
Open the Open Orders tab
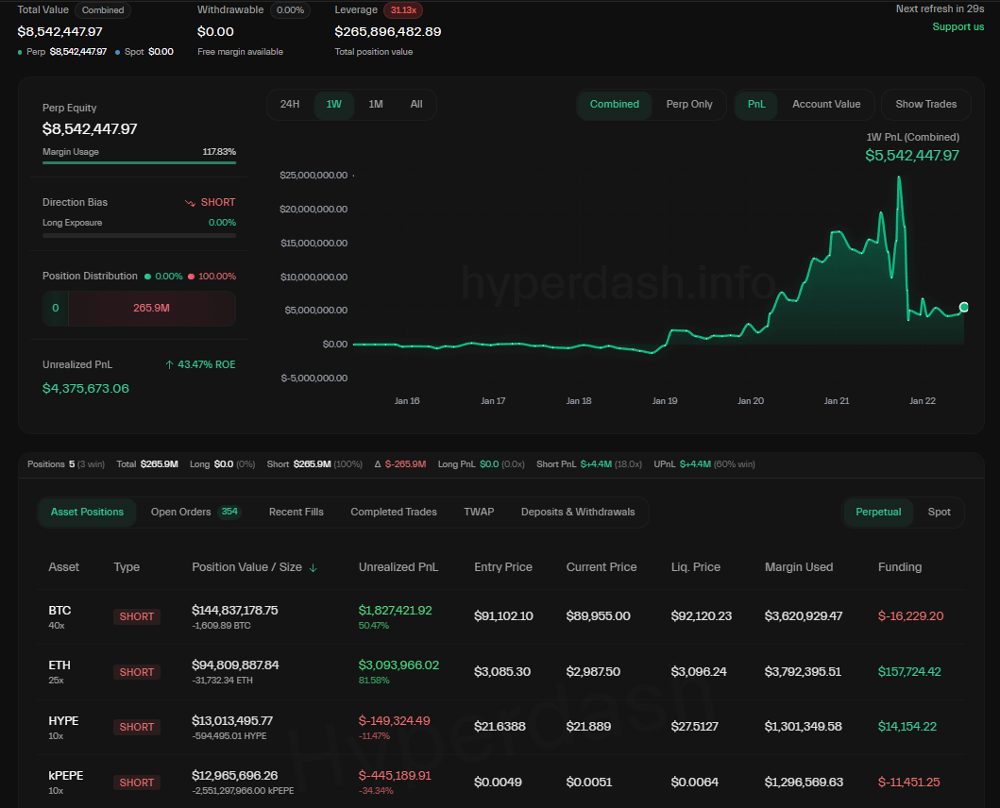pyautogui.click(x=195, y=513)
